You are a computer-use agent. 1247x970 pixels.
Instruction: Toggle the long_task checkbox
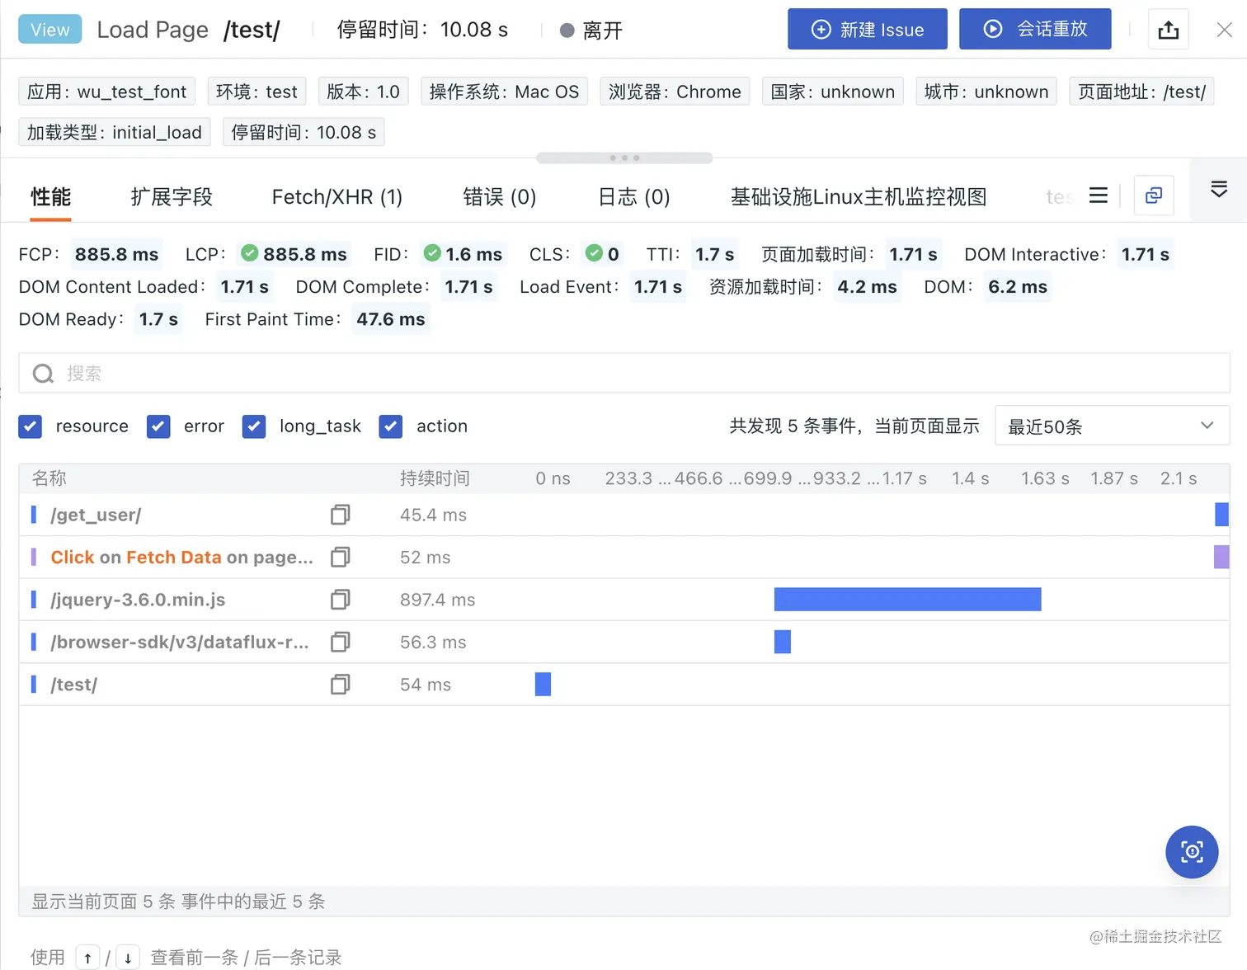coord(254,426)
